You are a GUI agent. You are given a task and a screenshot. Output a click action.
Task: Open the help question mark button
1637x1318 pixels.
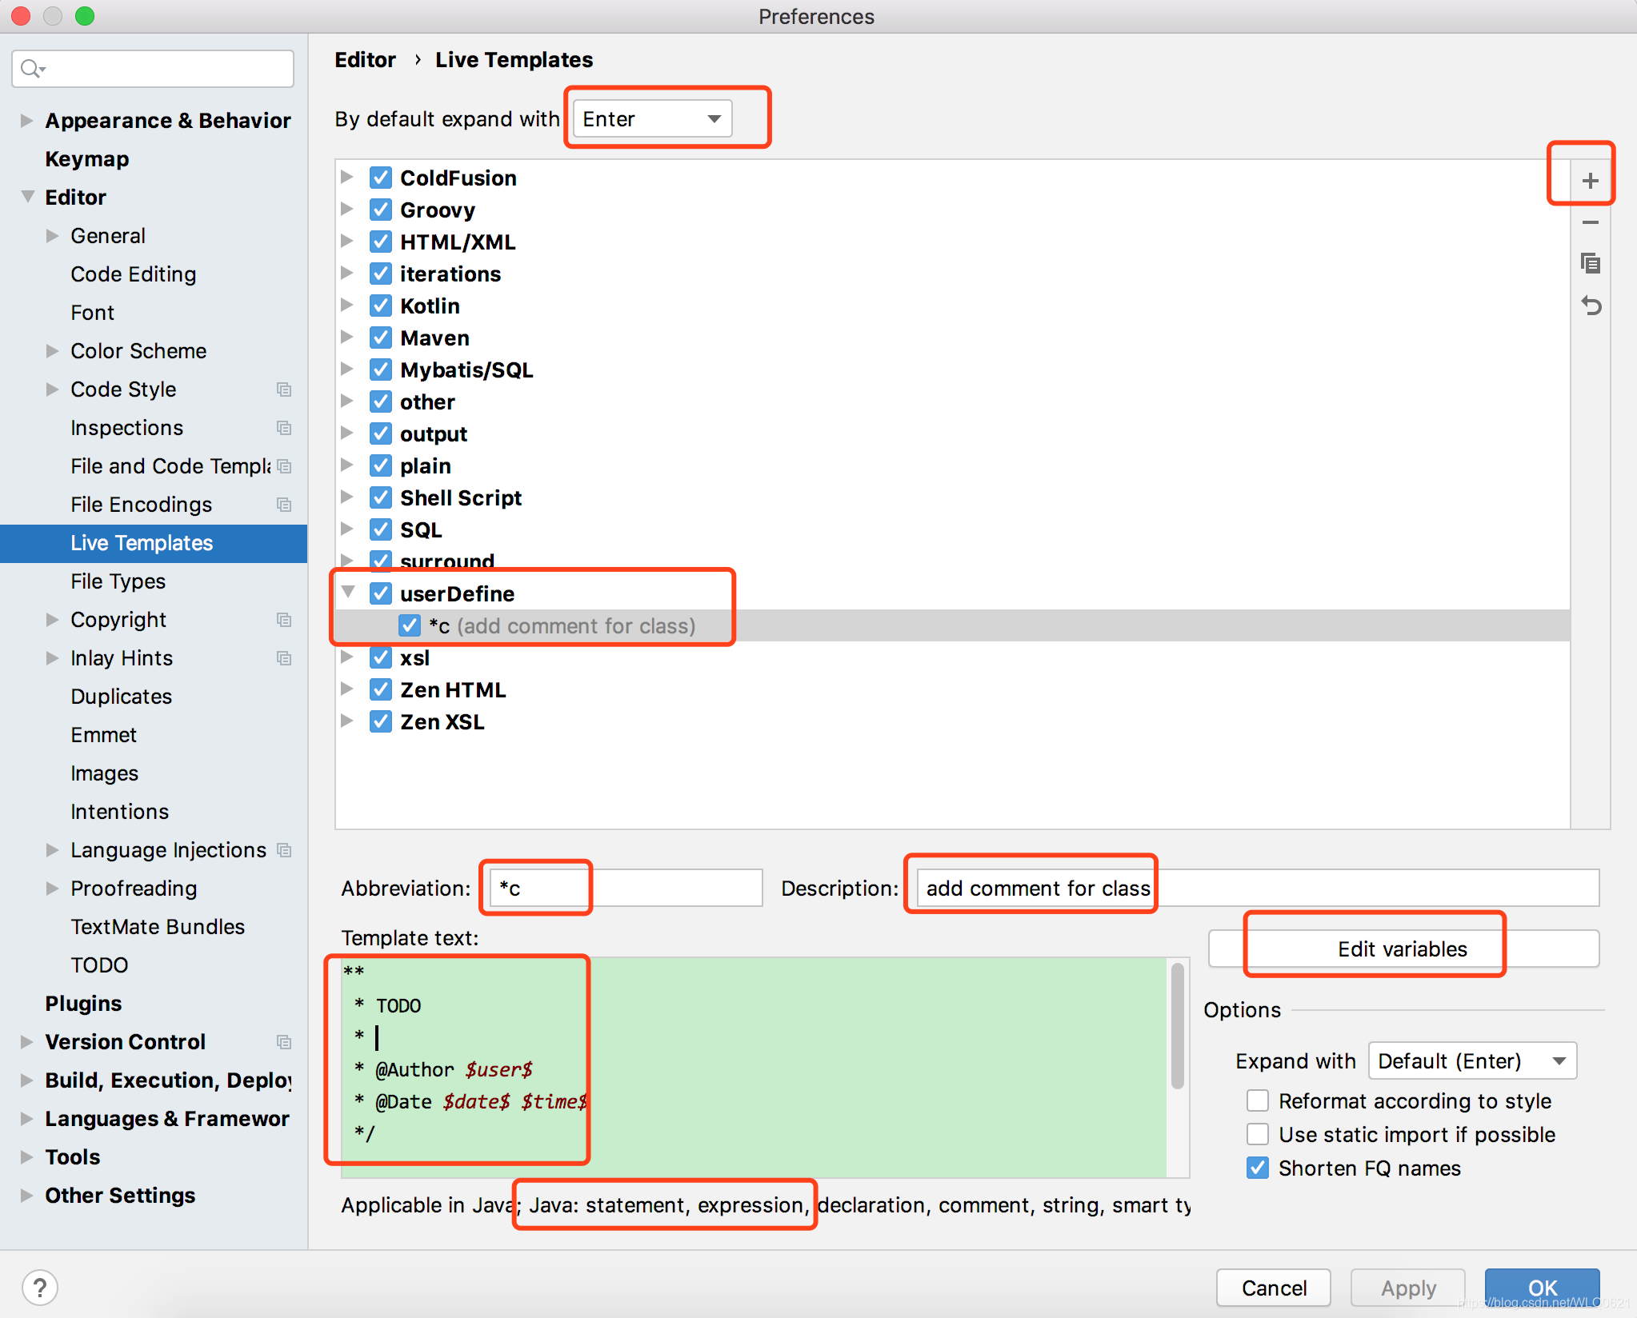coord(39,1288)
